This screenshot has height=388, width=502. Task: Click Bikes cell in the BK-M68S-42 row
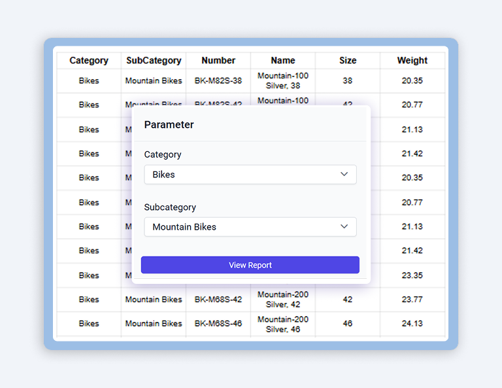89,300
